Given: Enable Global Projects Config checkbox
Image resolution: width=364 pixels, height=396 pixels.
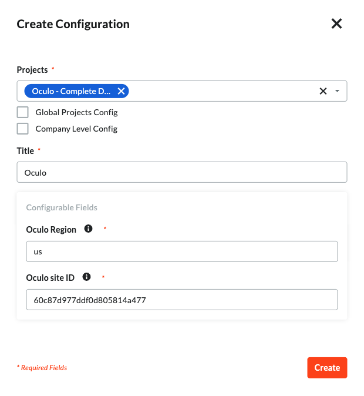Looking at the screenshot, I should coord(23,112).
